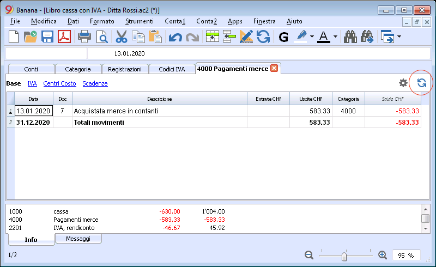436x267 pixels.
Task: Expand the window switch dropdown arrow
Action: pos(399,37)
